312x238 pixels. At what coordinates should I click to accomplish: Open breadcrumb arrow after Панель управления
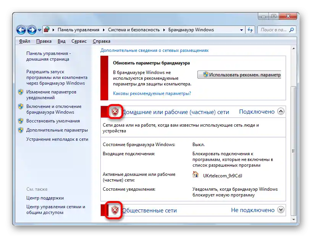click(x=104, y=30)
